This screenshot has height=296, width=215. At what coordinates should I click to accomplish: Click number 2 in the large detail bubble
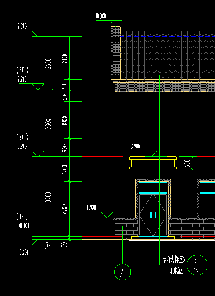coord(196,261)
